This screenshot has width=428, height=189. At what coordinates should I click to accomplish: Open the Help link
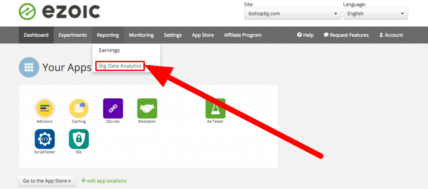[x=305, y=35]
